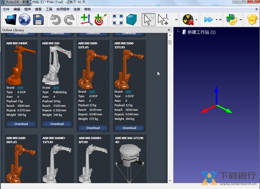This screenshot has height=189, width=260.
Task: Click the ABB brand link under IRB 2400/L
Action: [20, 88]
